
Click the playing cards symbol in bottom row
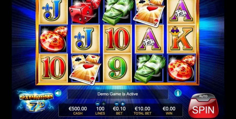[85, 69]
